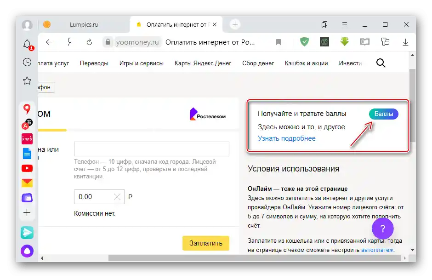This screenshot has height=280, width=432.
Task: Add a new sidebar app with plus icon
Action: pyautogui.click(x=27, y=213)
